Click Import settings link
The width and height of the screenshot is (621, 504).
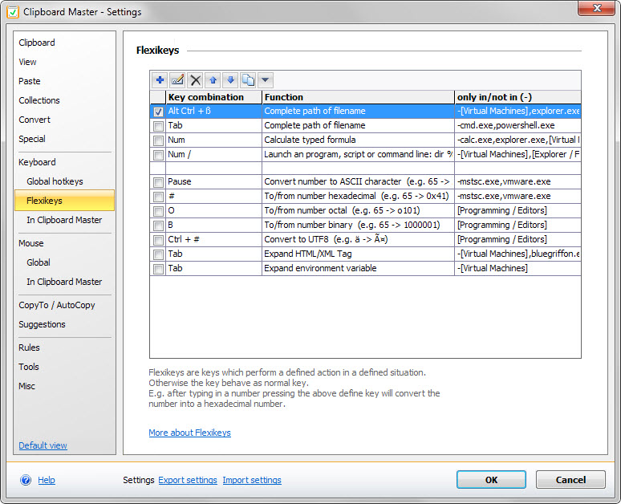click(x=252, y=480)
